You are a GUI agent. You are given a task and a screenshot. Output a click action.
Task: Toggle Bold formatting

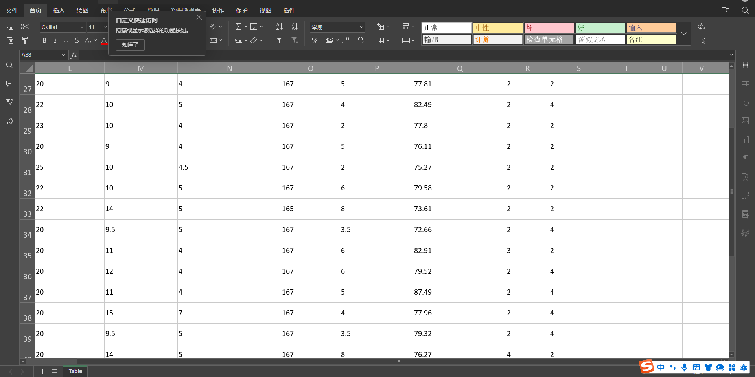point(44,40)
